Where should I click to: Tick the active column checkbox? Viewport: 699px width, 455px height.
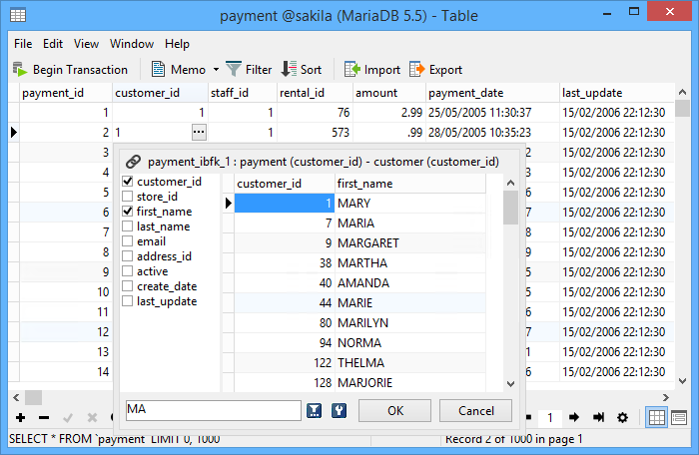coord(128,271)
